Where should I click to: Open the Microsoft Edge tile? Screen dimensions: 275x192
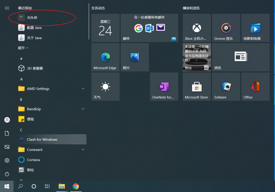tap(105, 57)
